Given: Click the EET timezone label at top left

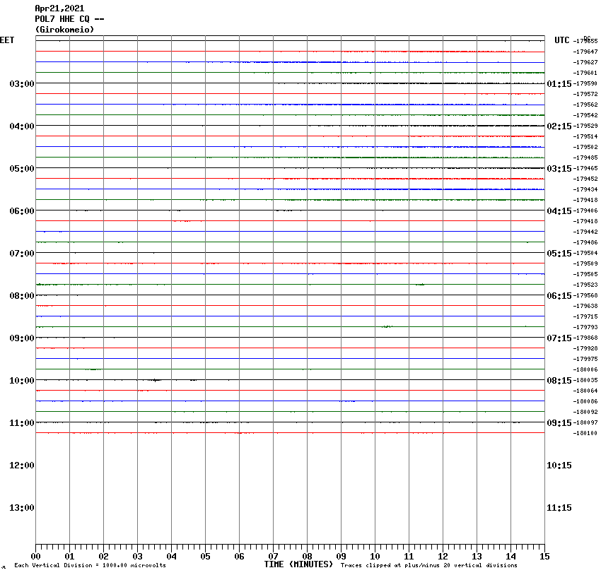Looking at the screenshot, I should click(x=7, y=40).
